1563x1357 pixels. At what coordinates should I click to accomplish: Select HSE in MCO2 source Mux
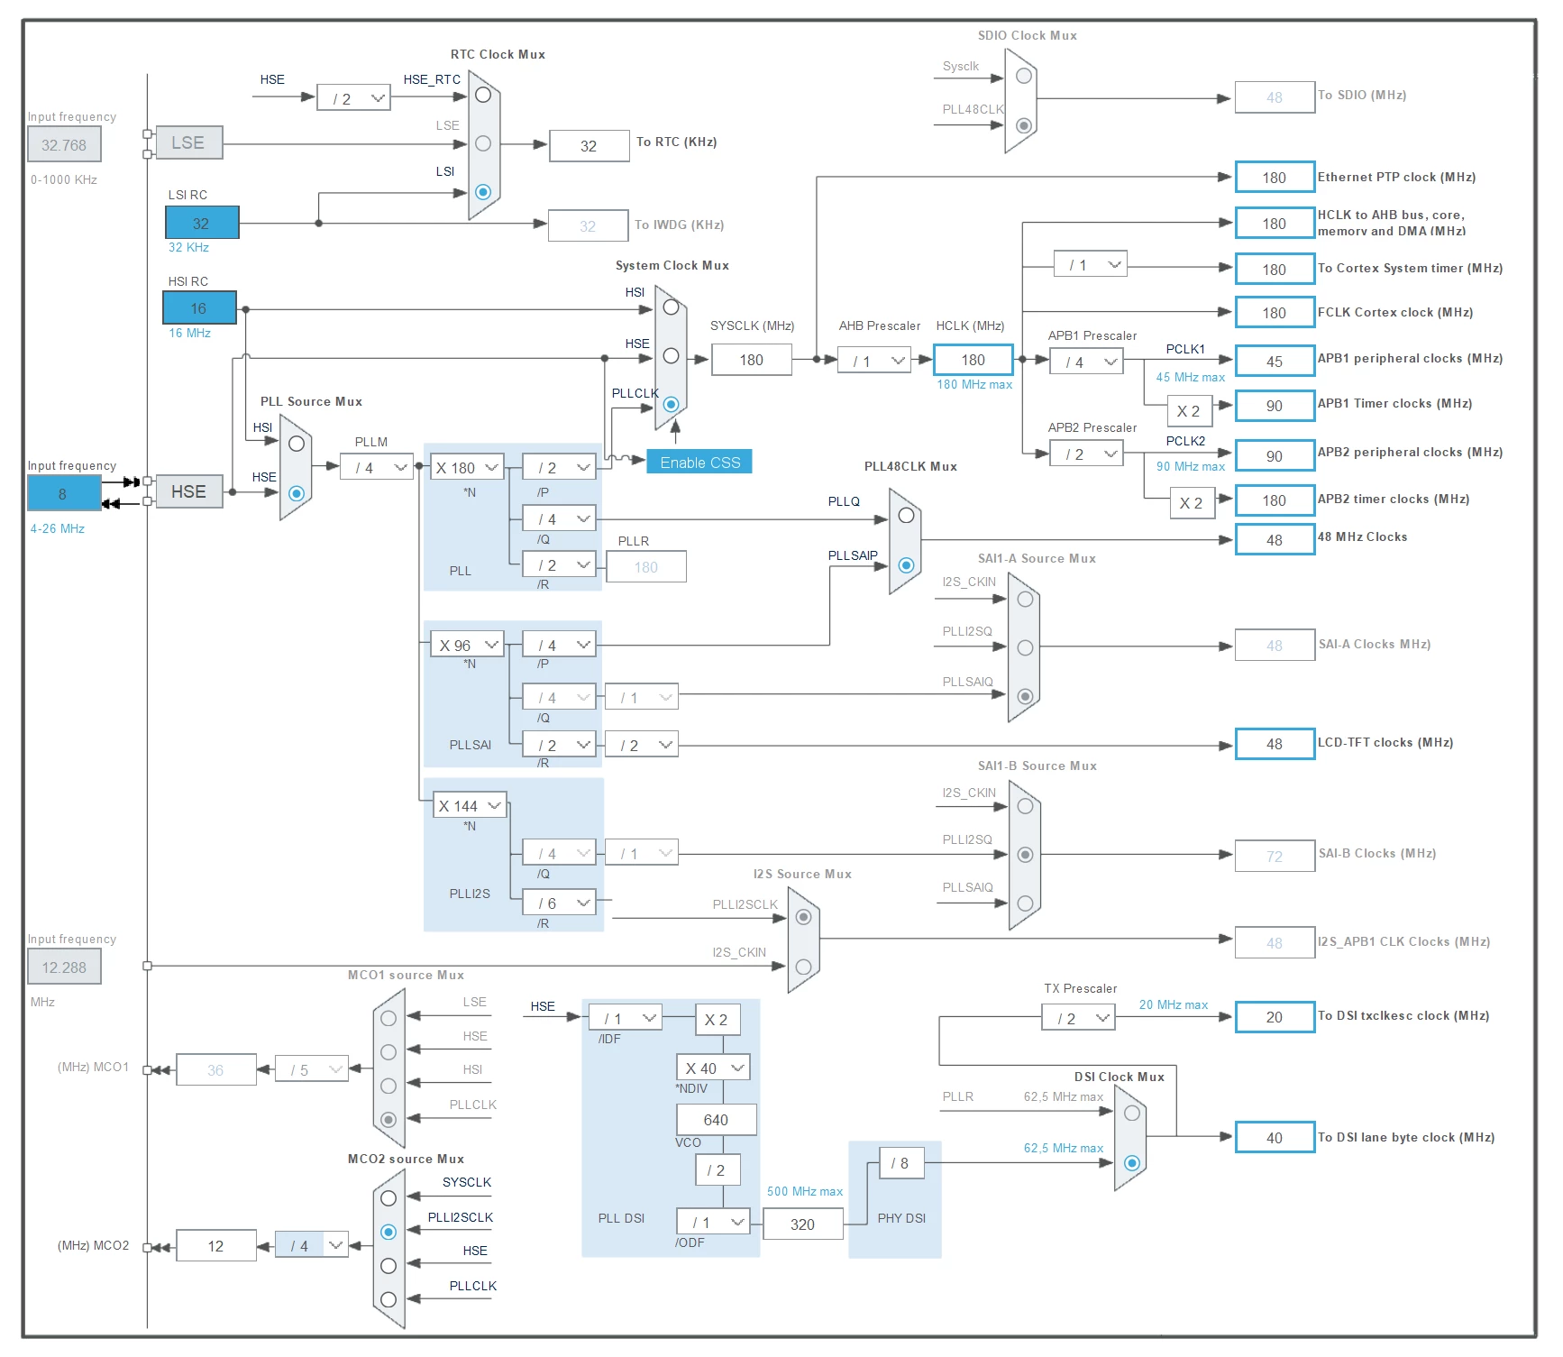click(388, 1266)
